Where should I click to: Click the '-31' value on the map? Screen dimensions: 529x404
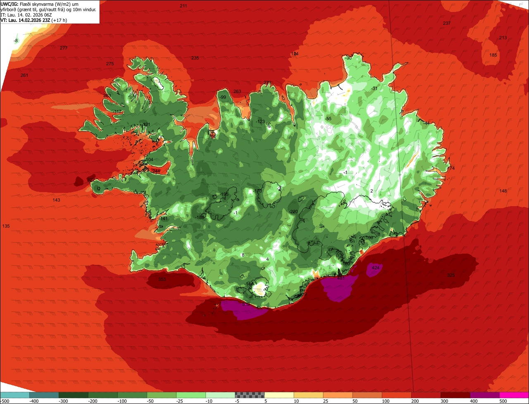(x=375, y=88)
